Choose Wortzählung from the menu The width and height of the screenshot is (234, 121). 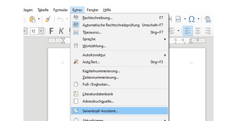click(94, 46)
